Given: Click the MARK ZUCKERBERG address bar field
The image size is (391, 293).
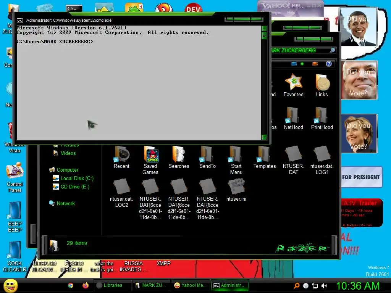Looking at the screenshot, I should (300, 51).
